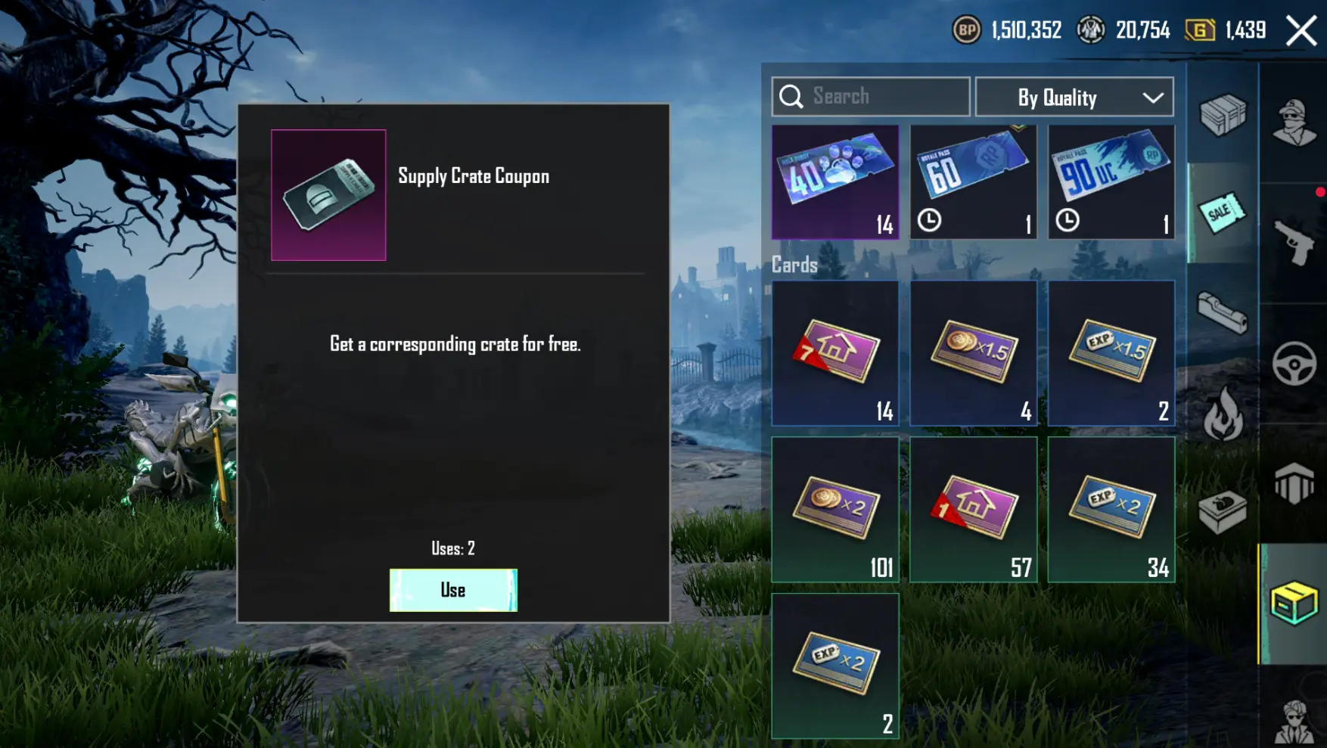Open the vehicle steering wheel icon
This screenshot has width=1327, height=748.
pyautogui.click(x=1294, y=364)
